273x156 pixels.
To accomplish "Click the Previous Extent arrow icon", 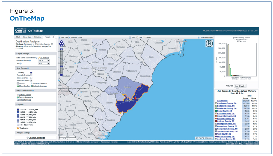I will [x=70, y=38].
